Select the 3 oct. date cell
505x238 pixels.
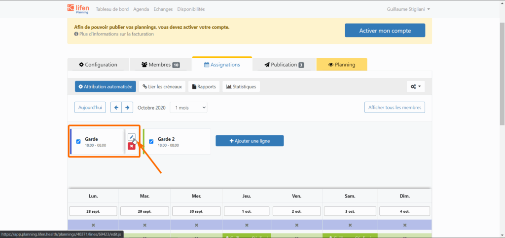tap(350, 211)
